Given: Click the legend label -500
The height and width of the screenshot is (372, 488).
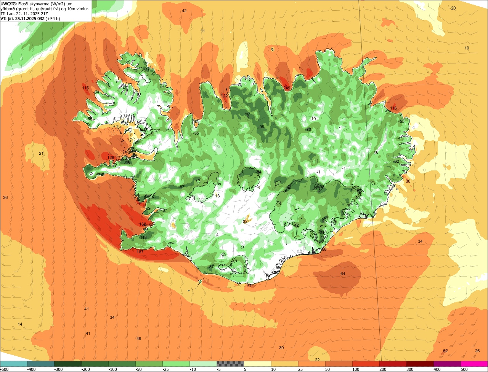Looking at the screenshot, I should point(4,369).
